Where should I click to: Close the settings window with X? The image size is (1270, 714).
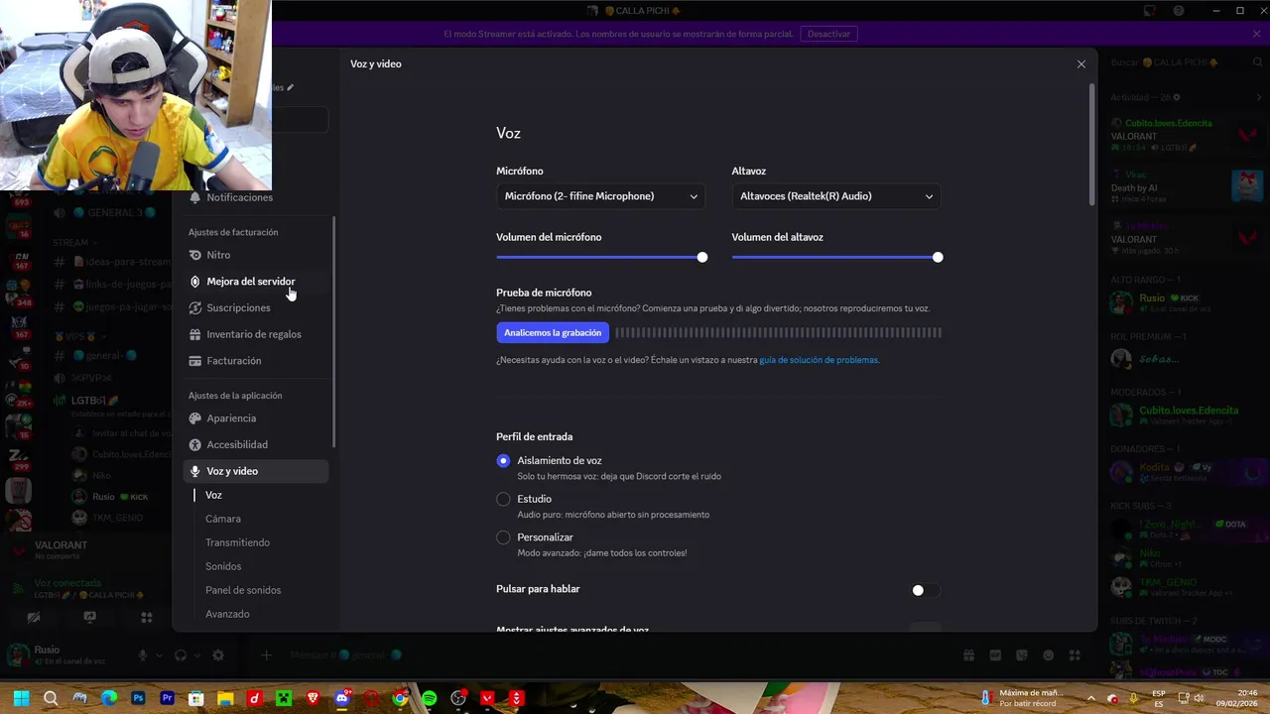pyautogui.click(x=1081, y=64)
